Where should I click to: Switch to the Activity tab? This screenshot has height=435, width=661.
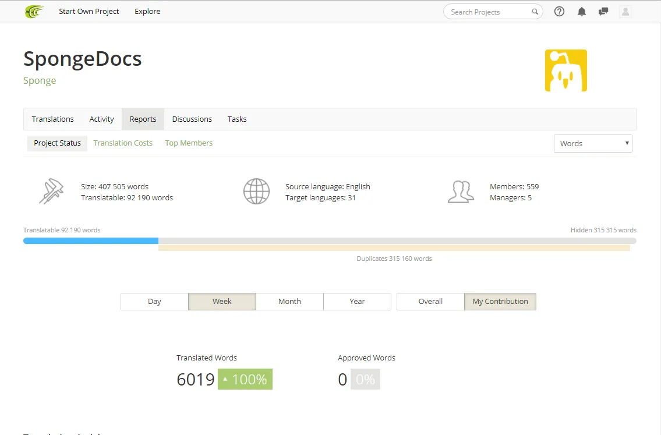coord(101,119)
